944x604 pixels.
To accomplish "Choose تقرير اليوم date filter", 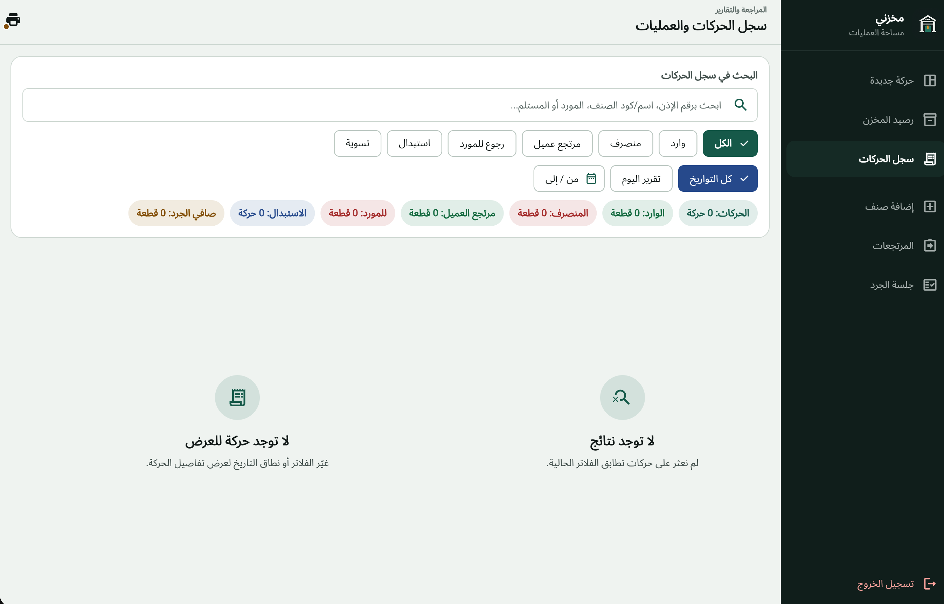I will click(641, 178).
